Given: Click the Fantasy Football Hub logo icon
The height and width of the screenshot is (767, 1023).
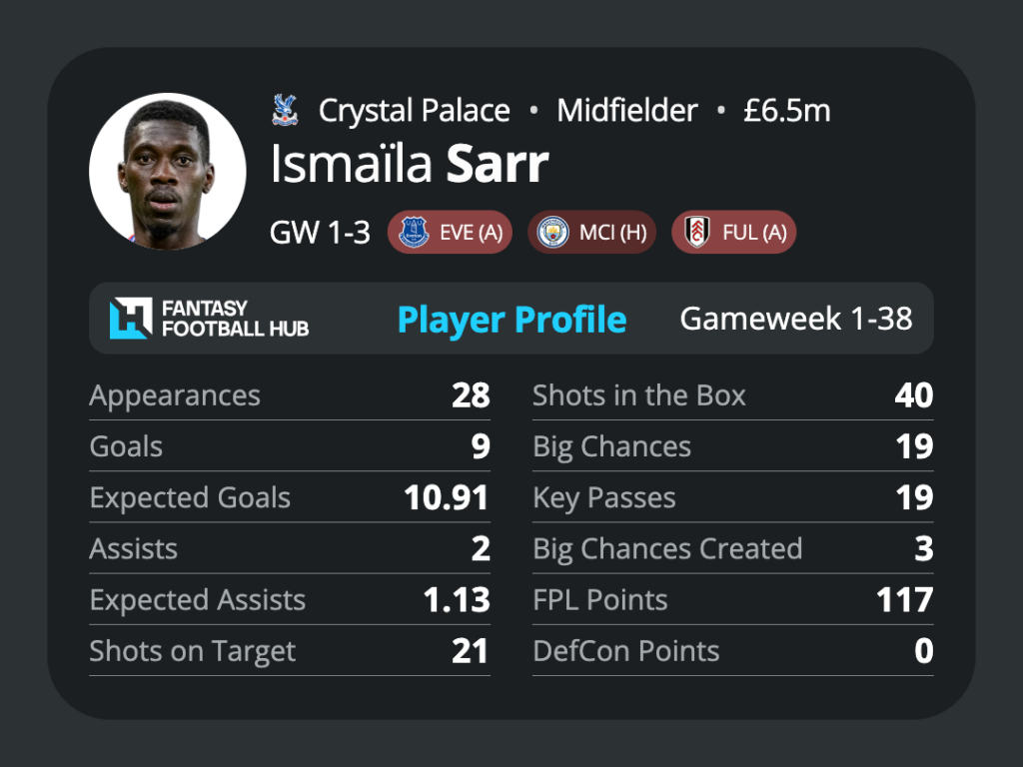Looking at the screenshot, I should pos(131,319).
